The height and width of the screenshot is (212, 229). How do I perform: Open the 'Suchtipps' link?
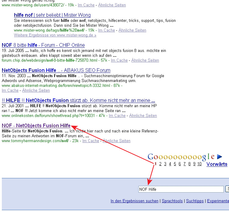[195, 201]
